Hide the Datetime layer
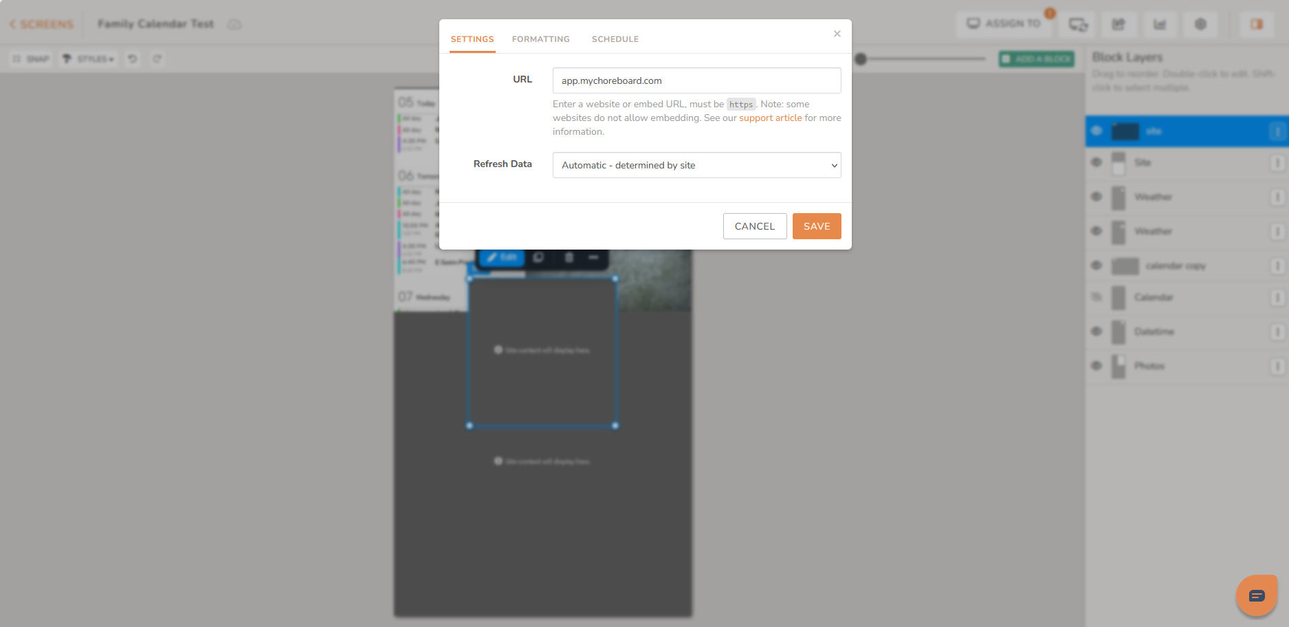 pyautogui.click(x=1097, y=331)
